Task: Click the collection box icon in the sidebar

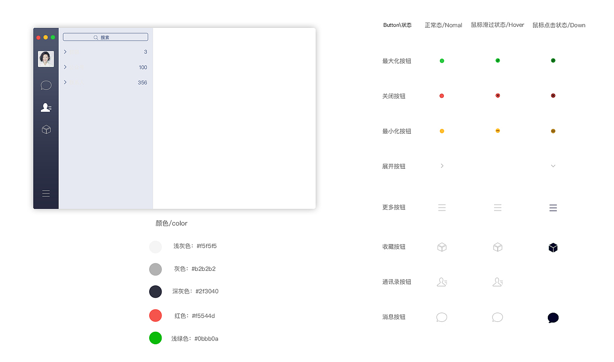Action: (x=46, y=129)
